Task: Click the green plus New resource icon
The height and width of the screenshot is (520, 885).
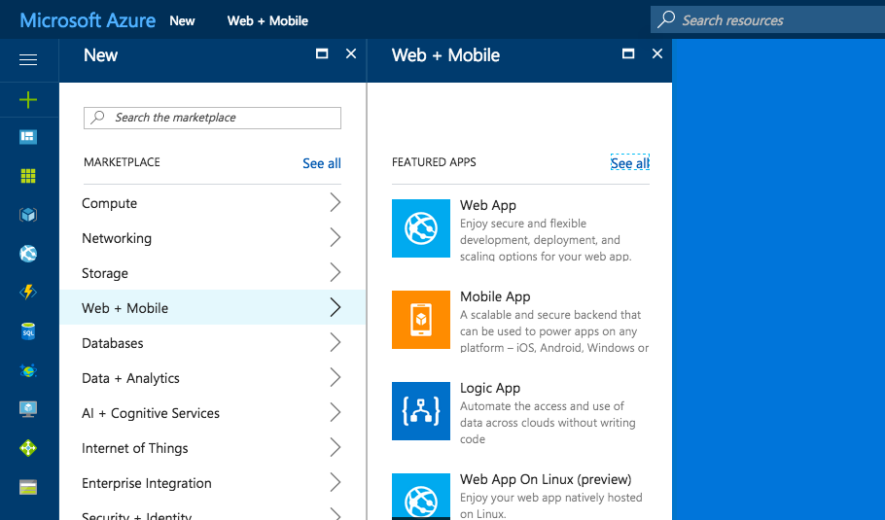Action: click(28, 100)
